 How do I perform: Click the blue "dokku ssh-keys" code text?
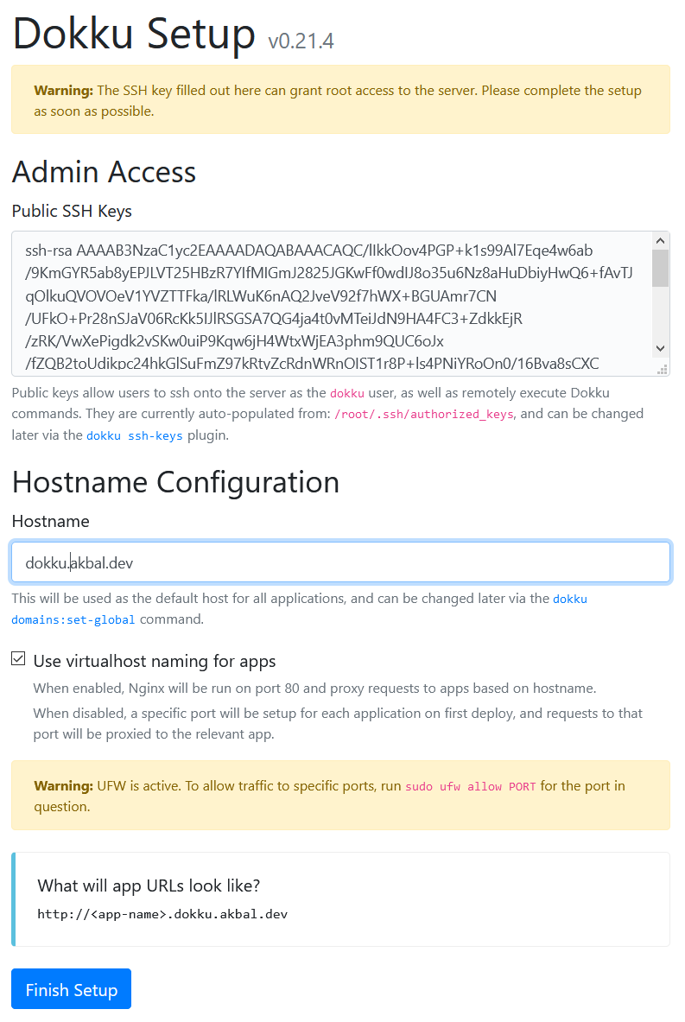(134, 436)
